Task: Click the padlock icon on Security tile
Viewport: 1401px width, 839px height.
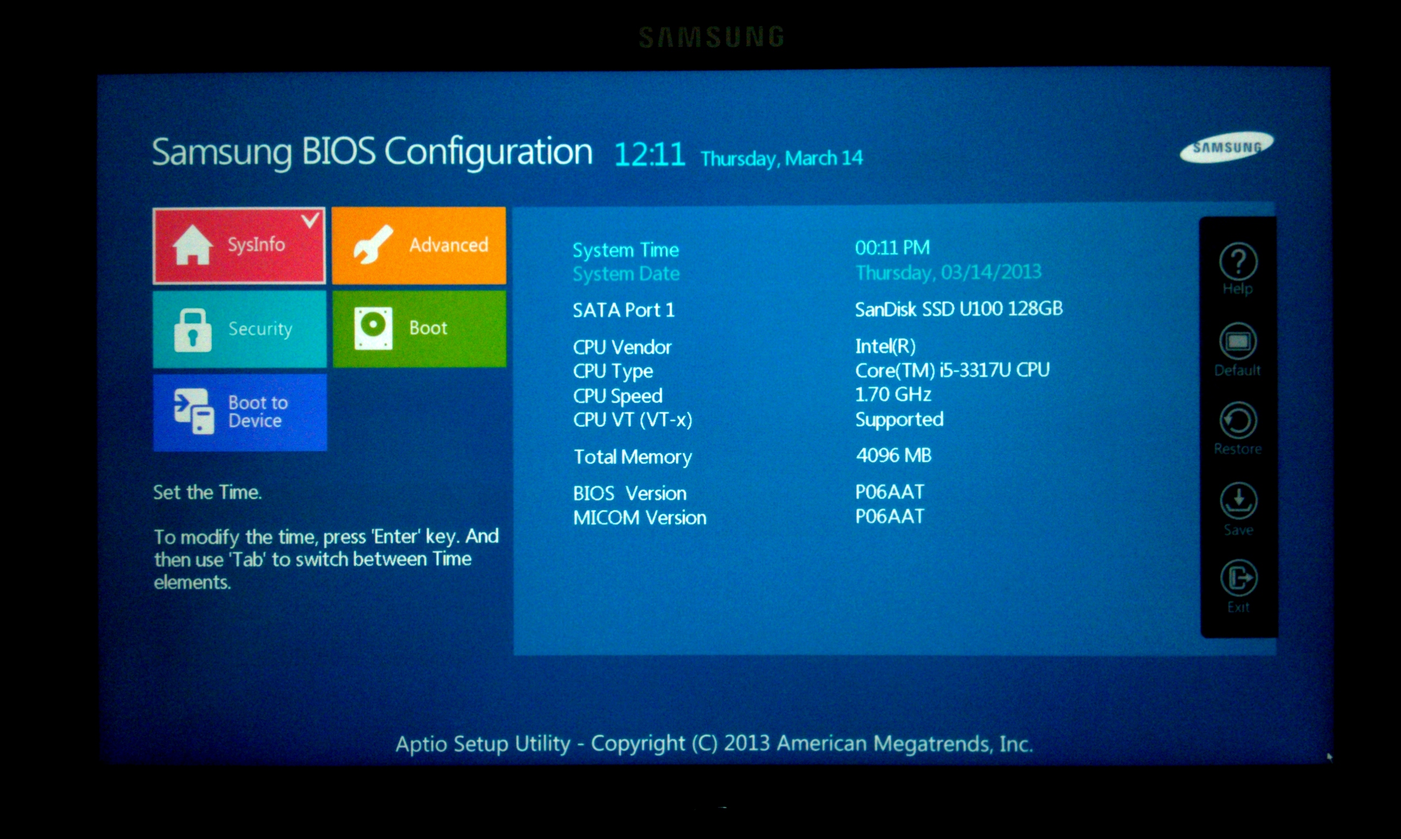Action: pos(193,331)
